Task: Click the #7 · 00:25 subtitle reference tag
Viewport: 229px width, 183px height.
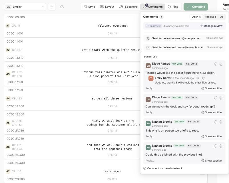Action: point(193,146)
